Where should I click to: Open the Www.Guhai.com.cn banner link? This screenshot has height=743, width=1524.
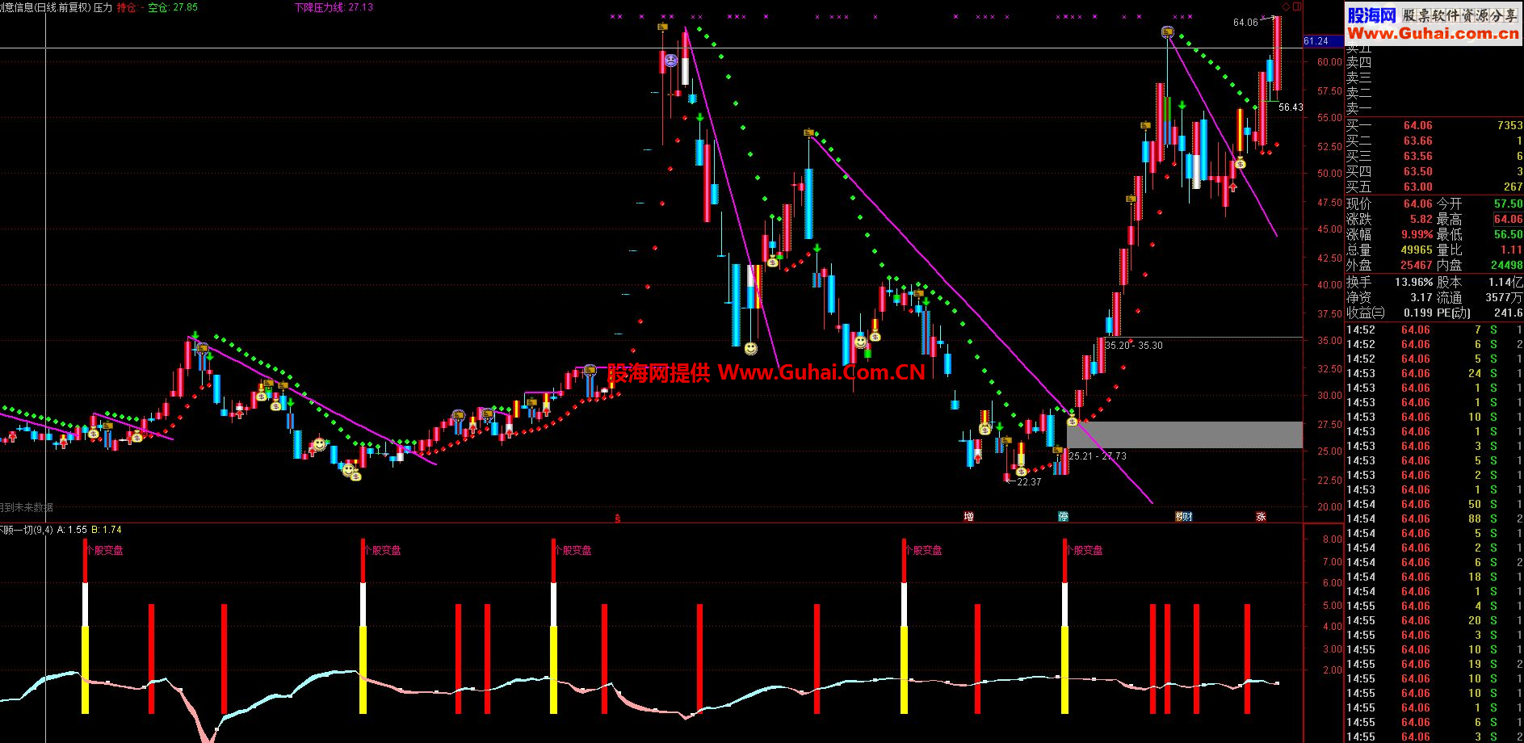point(1433,33)
